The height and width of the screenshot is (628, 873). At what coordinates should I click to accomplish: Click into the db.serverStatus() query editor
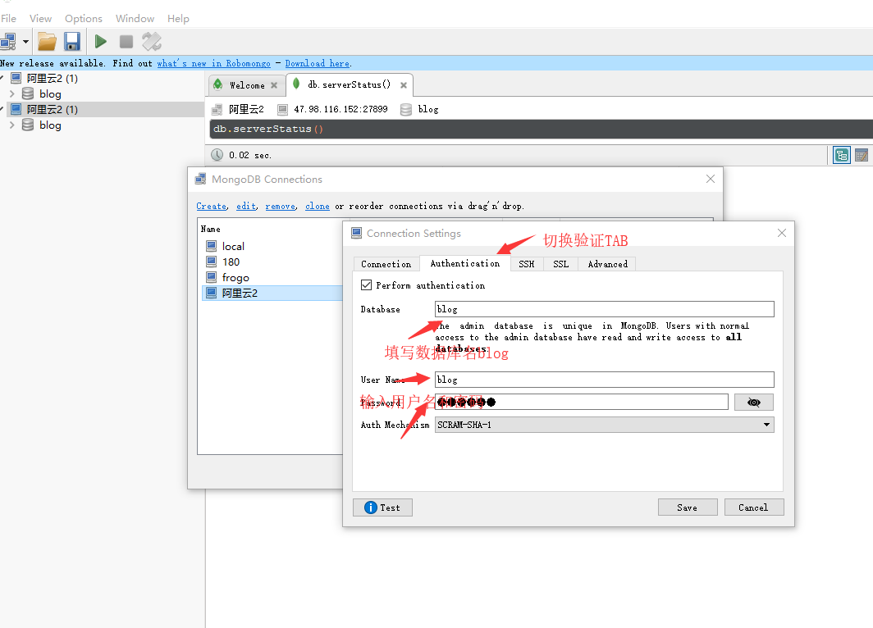point(540,129)
